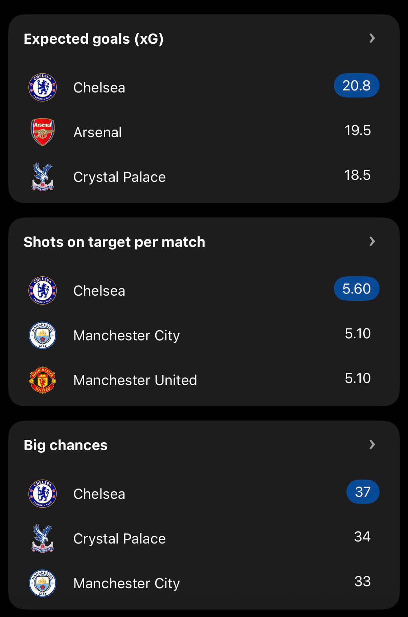Click the Arsenal club crest
Image resolution: width=408 pixels, height=617 pixels.
(x=43, y=132)
